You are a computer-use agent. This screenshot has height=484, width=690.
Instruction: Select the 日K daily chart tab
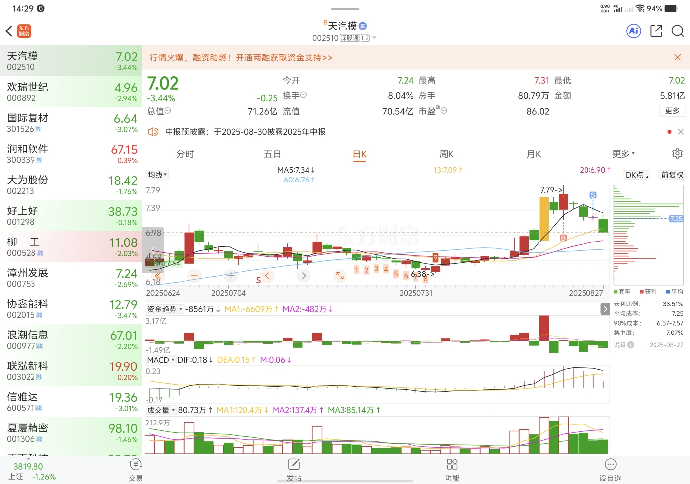(x=360, y=154)
